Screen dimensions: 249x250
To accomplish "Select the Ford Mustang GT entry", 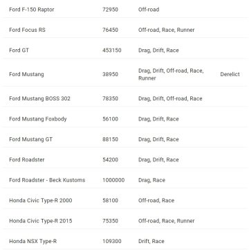I will (124, 139).
